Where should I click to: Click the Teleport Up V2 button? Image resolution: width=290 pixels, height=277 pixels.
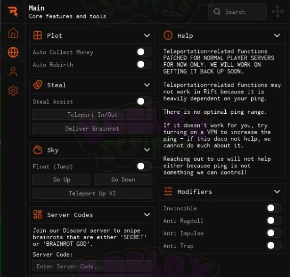coord(92,193)
